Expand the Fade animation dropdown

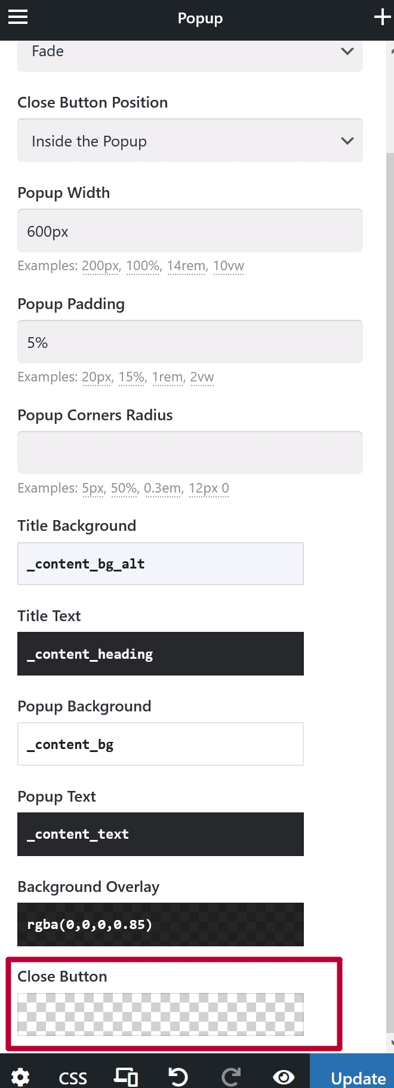pos(190,53)
